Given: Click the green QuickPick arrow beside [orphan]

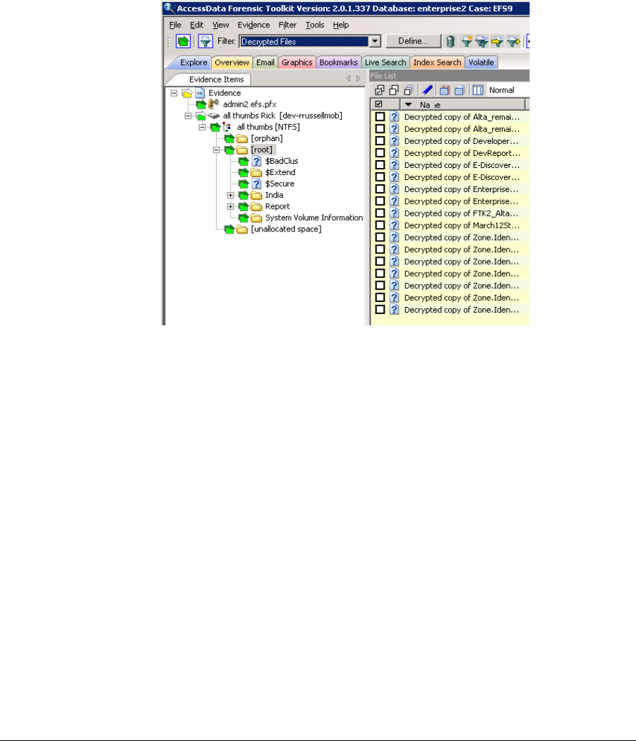Looking at the screenshot, I should coord(229,138).
